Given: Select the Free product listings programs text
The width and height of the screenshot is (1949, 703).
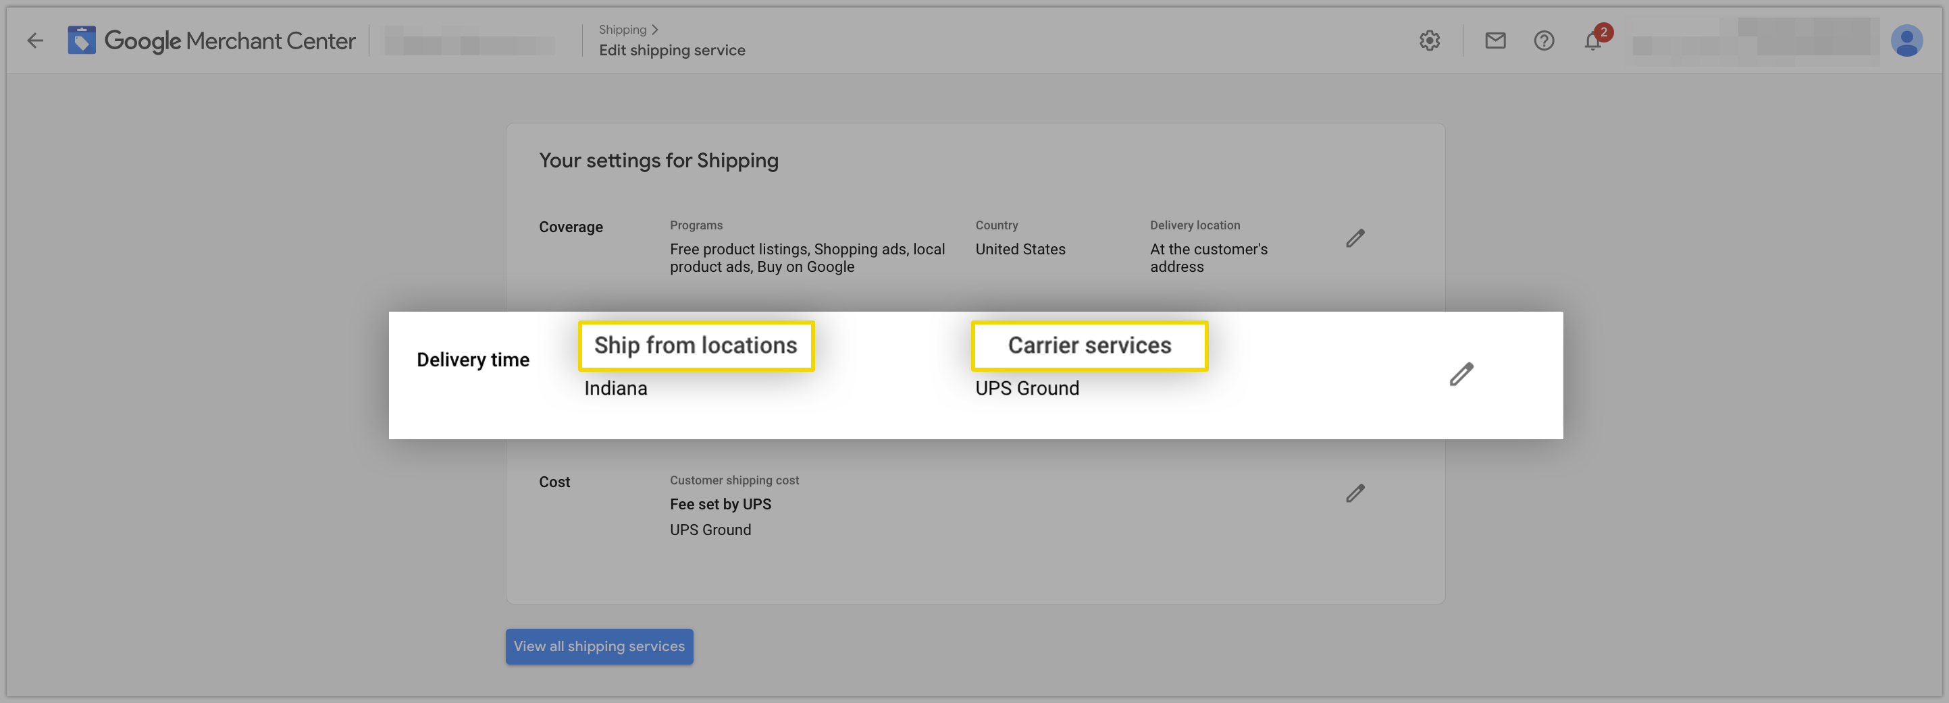Looking at the screenshot, I should (x=807, y=258).
